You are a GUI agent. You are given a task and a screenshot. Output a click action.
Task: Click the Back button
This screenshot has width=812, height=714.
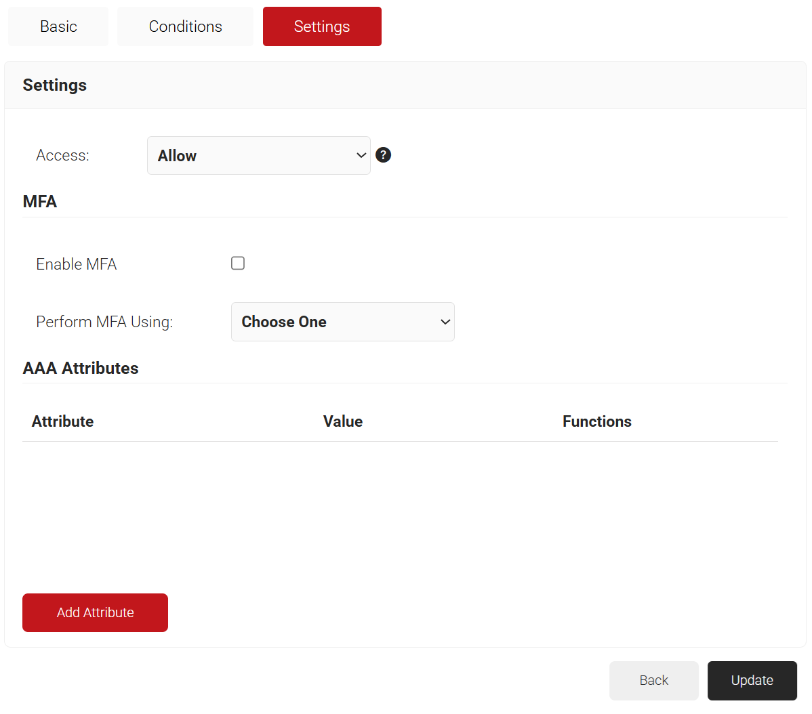click(x=653, y=680)
